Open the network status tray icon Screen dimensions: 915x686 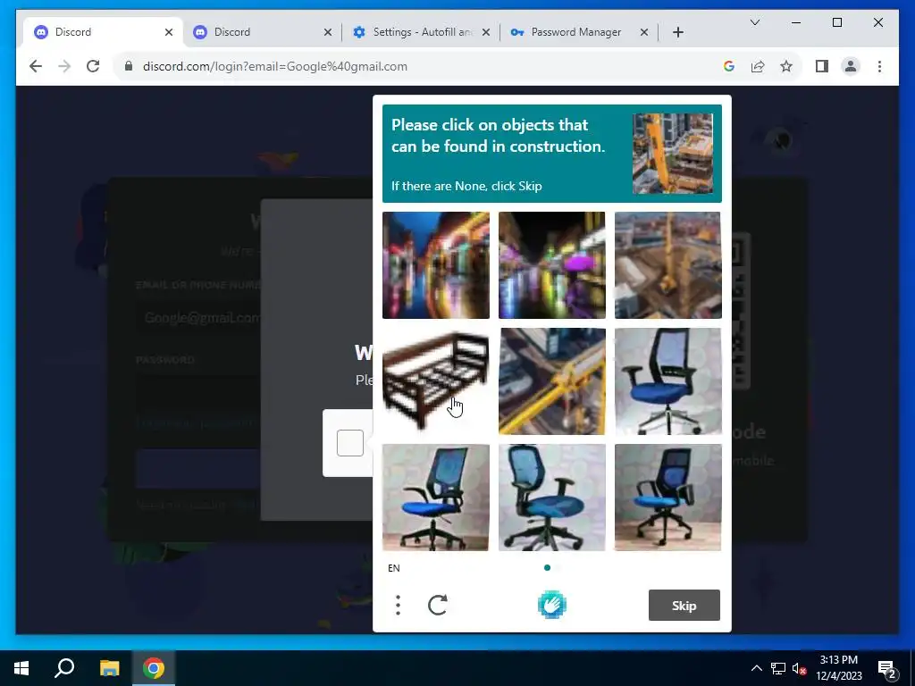pyautogui.click(x=778, y=668)
